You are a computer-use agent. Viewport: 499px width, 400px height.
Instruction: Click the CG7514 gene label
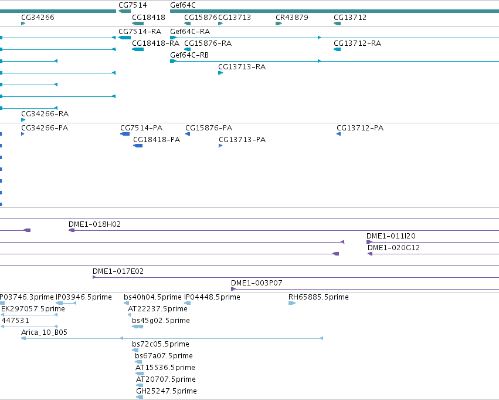click(x=133, y=5)
